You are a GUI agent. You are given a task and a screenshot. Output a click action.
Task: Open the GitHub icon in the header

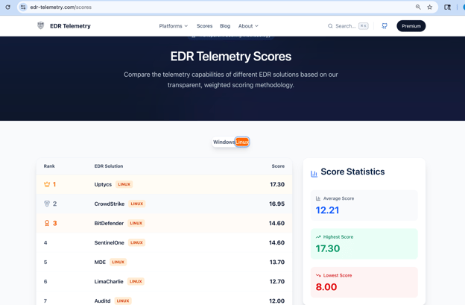[385, 26]
